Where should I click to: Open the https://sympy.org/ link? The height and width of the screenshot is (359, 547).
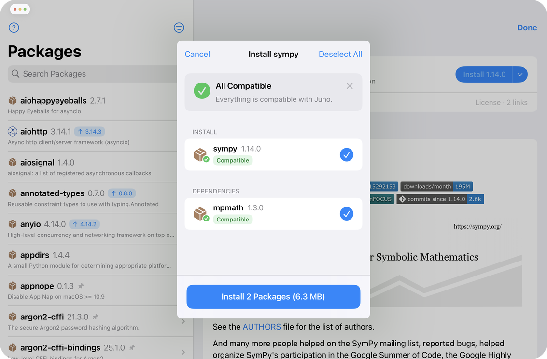coord(477,227)
